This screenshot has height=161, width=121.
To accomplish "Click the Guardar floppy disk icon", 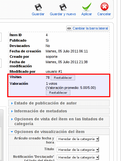I will [x=38, y=7].
